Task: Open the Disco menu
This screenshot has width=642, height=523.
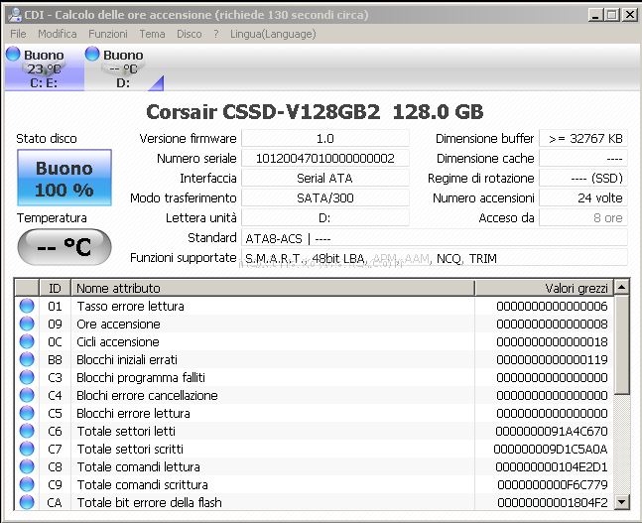Action: 190,34
